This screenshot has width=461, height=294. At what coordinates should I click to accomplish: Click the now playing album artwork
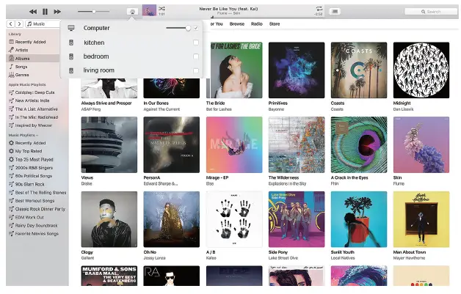(x=149, y=10)
